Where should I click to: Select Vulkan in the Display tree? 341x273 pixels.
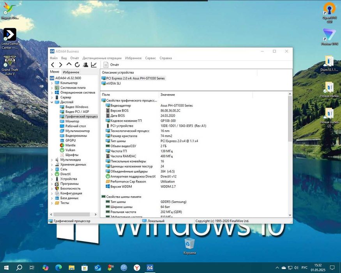point(70,150)
